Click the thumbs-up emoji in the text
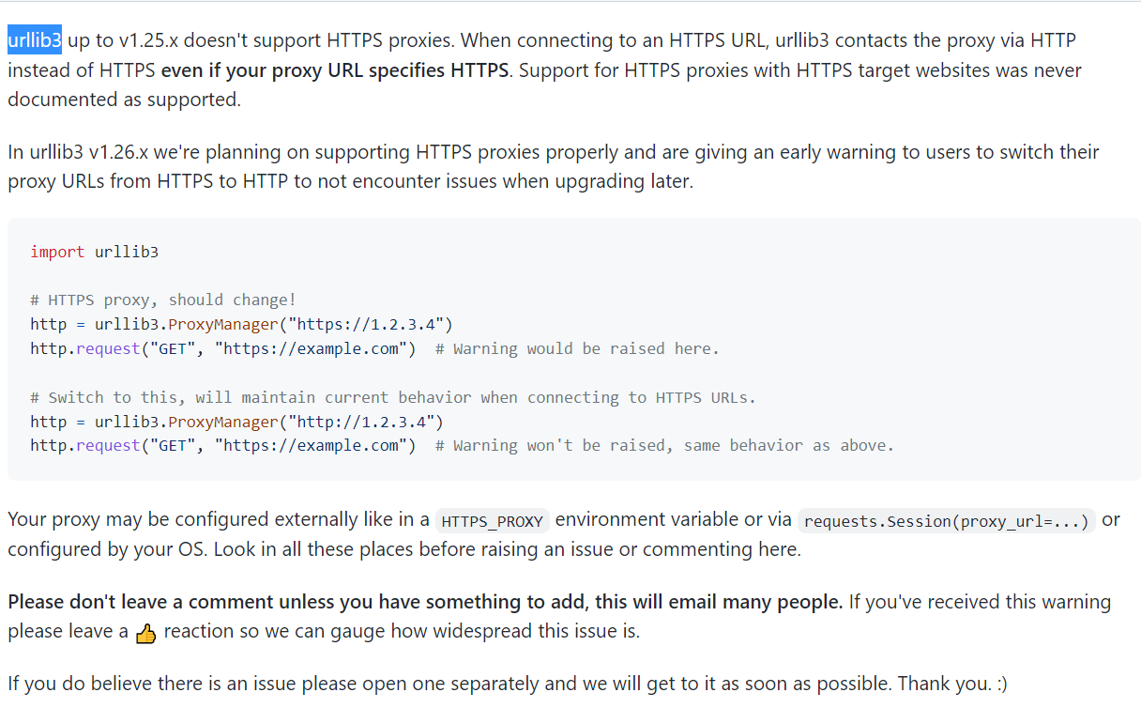Viewport: 1141px width, 708px height. click(145, 634)
